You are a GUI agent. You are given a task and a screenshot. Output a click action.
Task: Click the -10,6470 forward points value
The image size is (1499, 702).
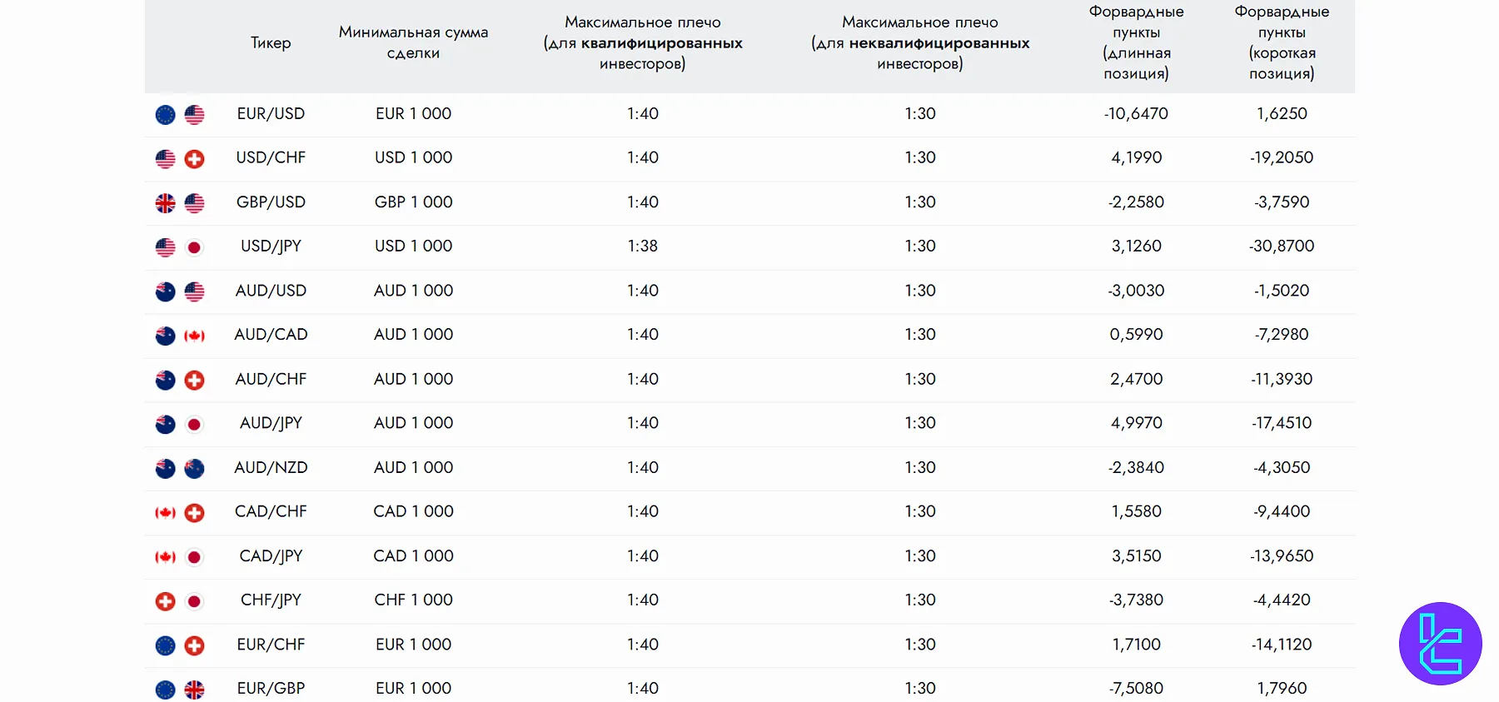tap(1136, 113)
